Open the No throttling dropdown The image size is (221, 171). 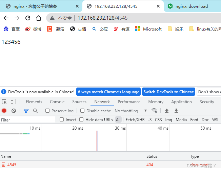pyautogui.click(x=130, y=111)
